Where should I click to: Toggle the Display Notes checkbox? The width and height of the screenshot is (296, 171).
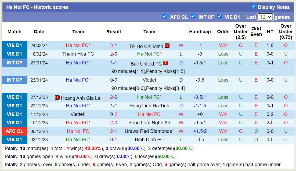254,6
